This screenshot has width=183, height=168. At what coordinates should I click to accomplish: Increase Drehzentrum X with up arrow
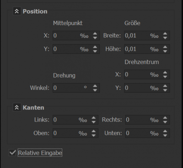coord(165,73)
